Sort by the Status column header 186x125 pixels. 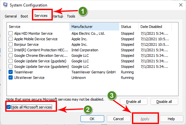click(129, 27)
